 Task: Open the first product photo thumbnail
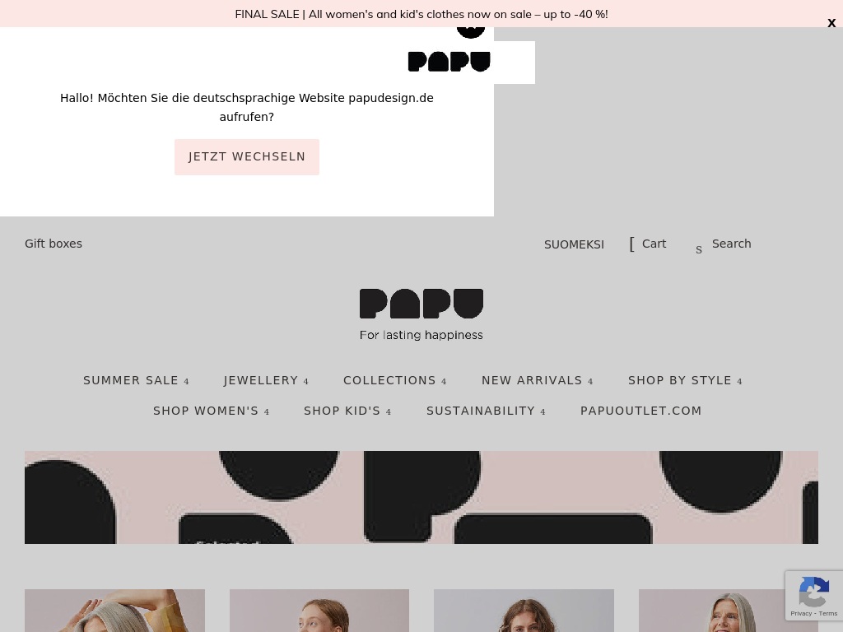pos(114,611)
